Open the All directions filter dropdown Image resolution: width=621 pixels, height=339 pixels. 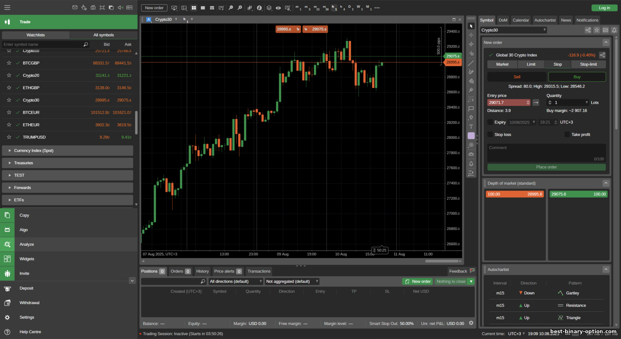click(236, 282)
